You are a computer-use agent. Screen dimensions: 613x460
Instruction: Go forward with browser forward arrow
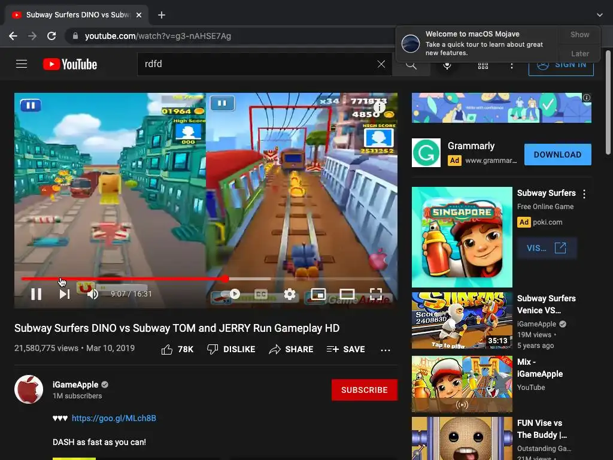32,36
